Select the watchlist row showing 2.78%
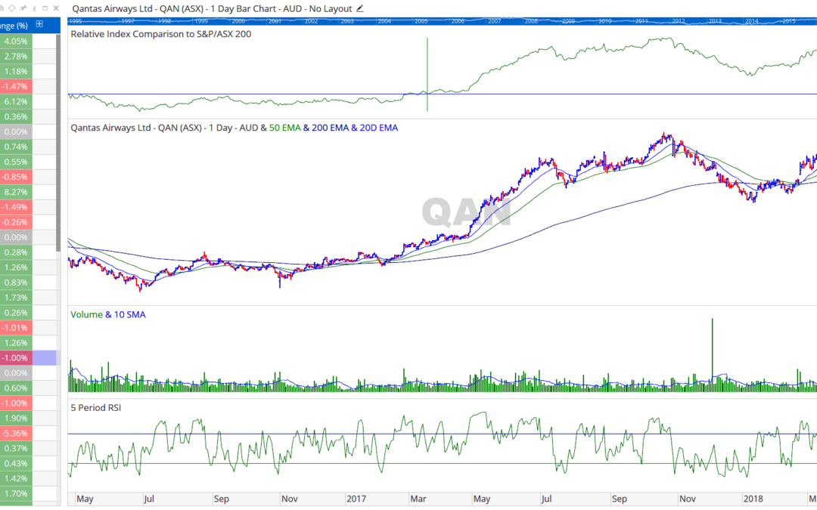Viewport: 817px width, 510px height. point(28,56)
